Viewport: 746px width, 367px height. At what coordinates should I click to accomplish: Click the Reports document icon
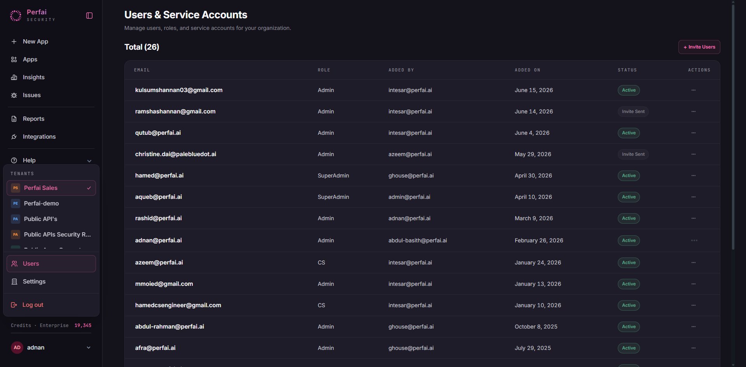(x=14, y=119)
